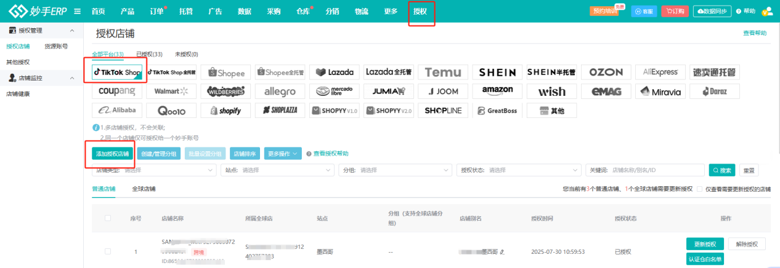
Task: Select the SHEIN半托管 platform tile
Action: [551, 73]
